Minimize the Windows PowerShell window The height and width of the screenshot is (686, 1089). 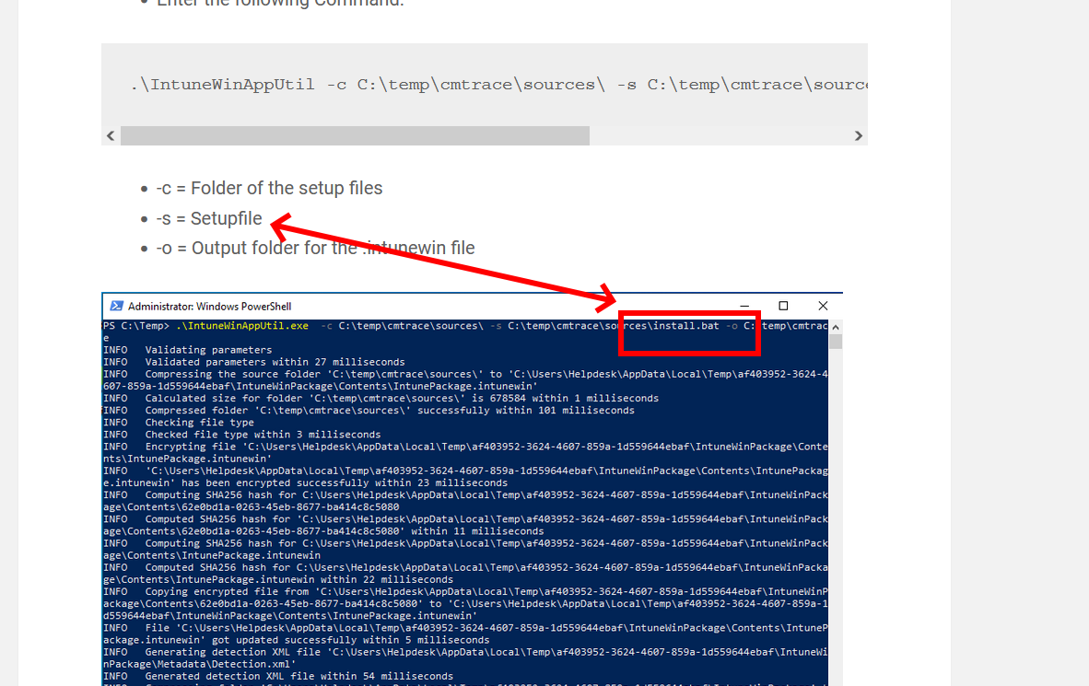(x=744, y=307)
